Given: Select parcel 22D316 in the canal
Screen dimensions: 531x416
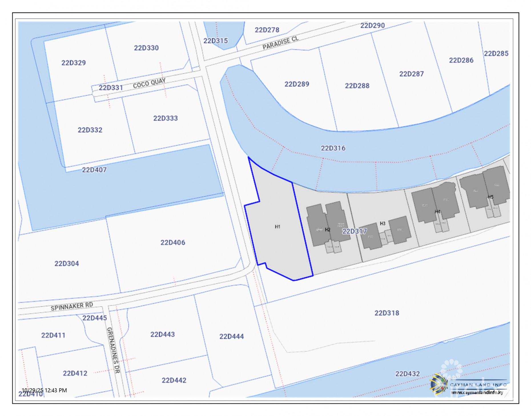Looking at the screenshot, I should tap(333, 148).
